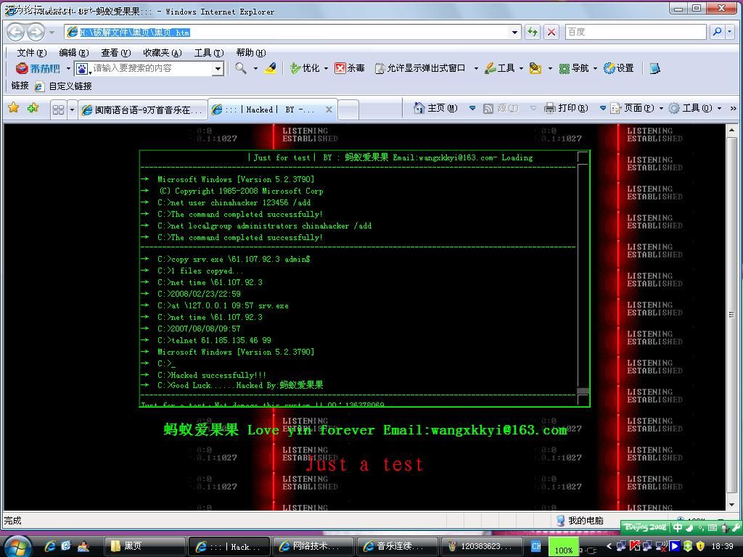
Task: Stop loading with the red X button
Action: [551, 32]
